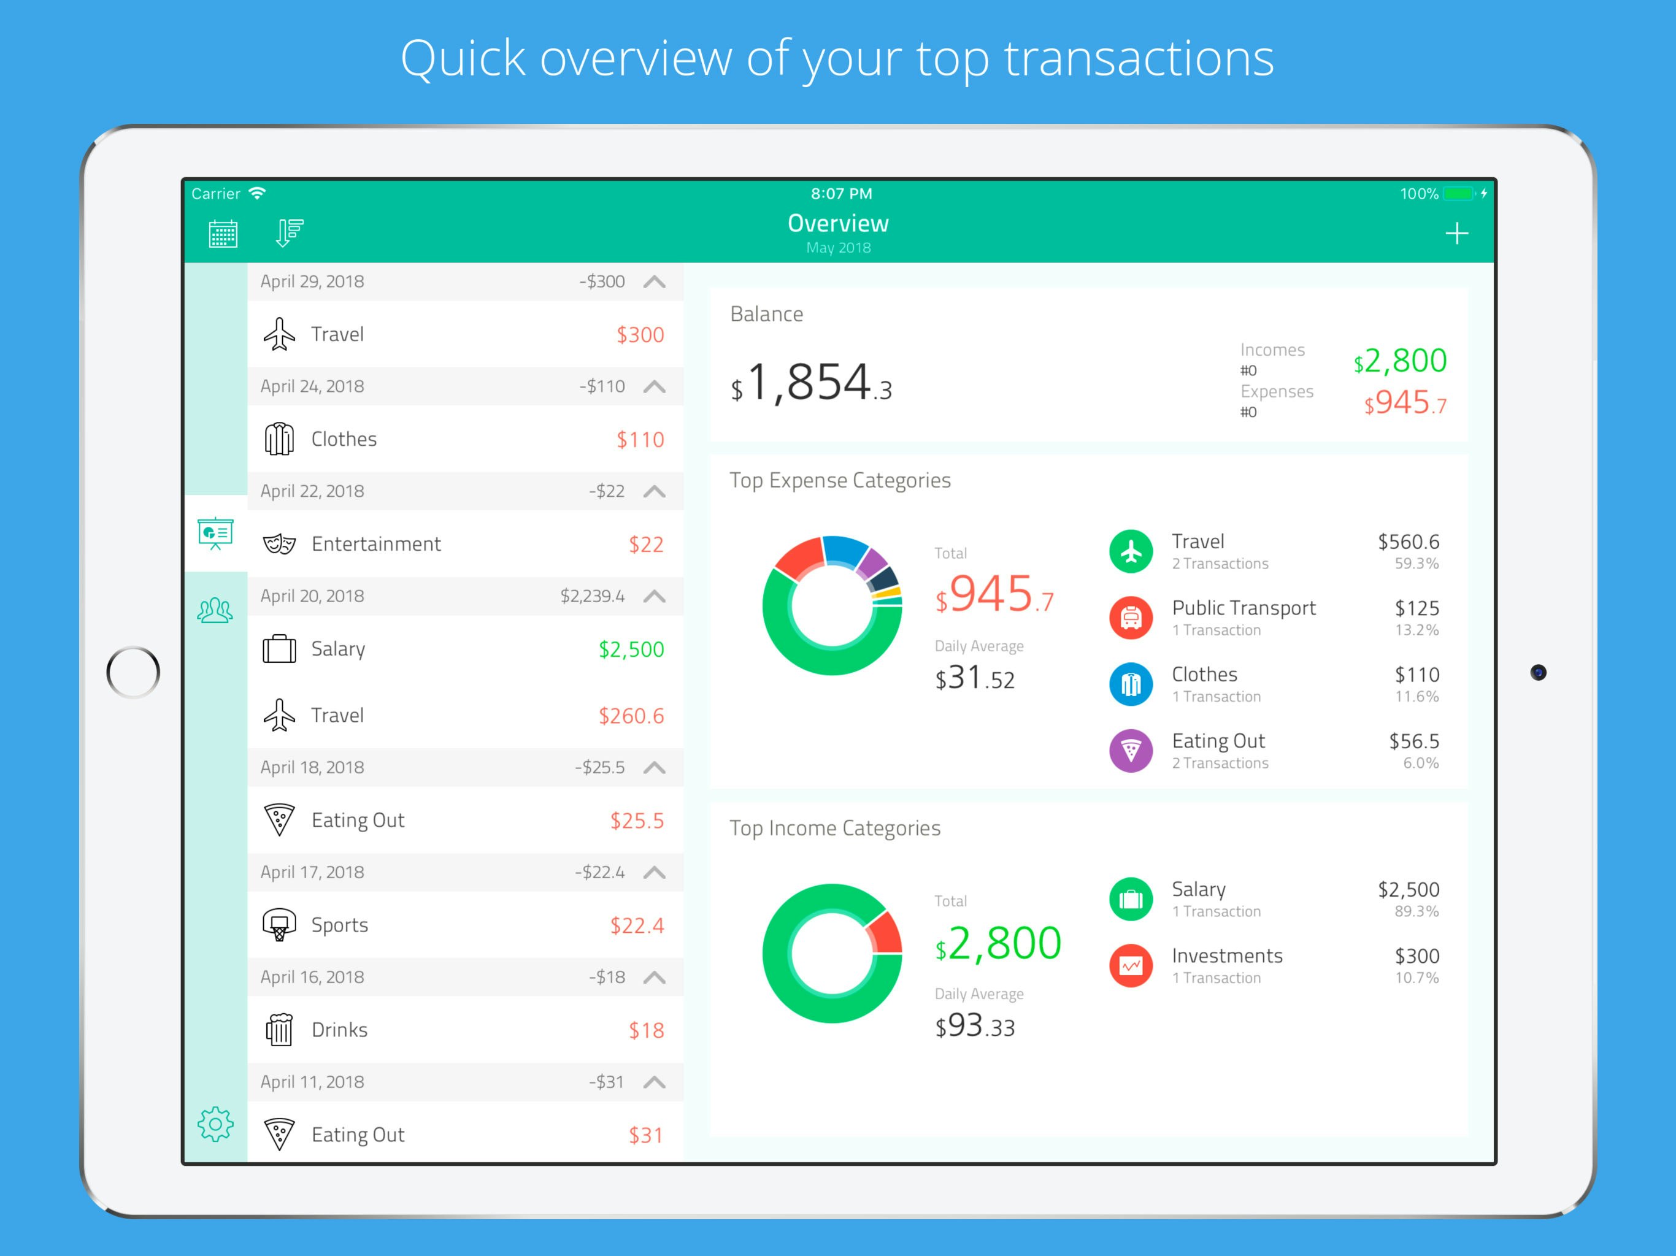The width and height of the screenshot is (1676, 1256).
Task: Open the calendar icon in header
Action: 223,233
